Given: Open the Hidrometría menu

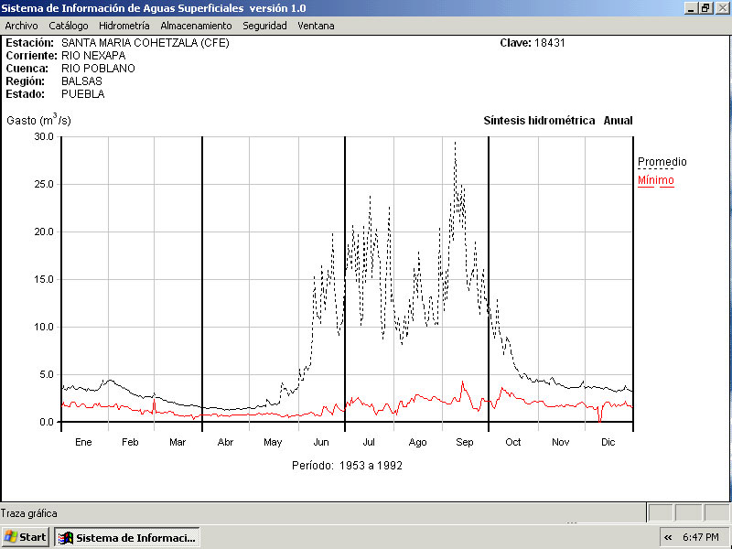Looking at the screenshot, I should 124,26.
